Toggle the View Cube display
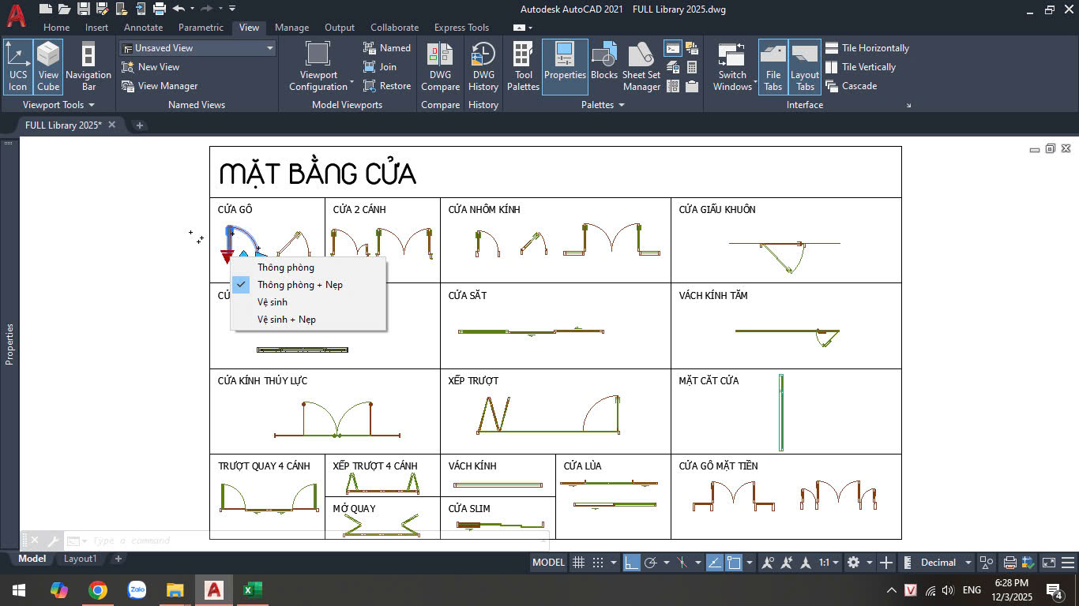 tap(48, 66)
